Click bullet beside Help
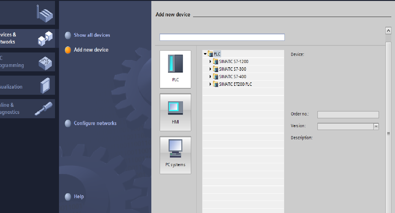Screen dimensions: 395x213 (x=68, y=197)
